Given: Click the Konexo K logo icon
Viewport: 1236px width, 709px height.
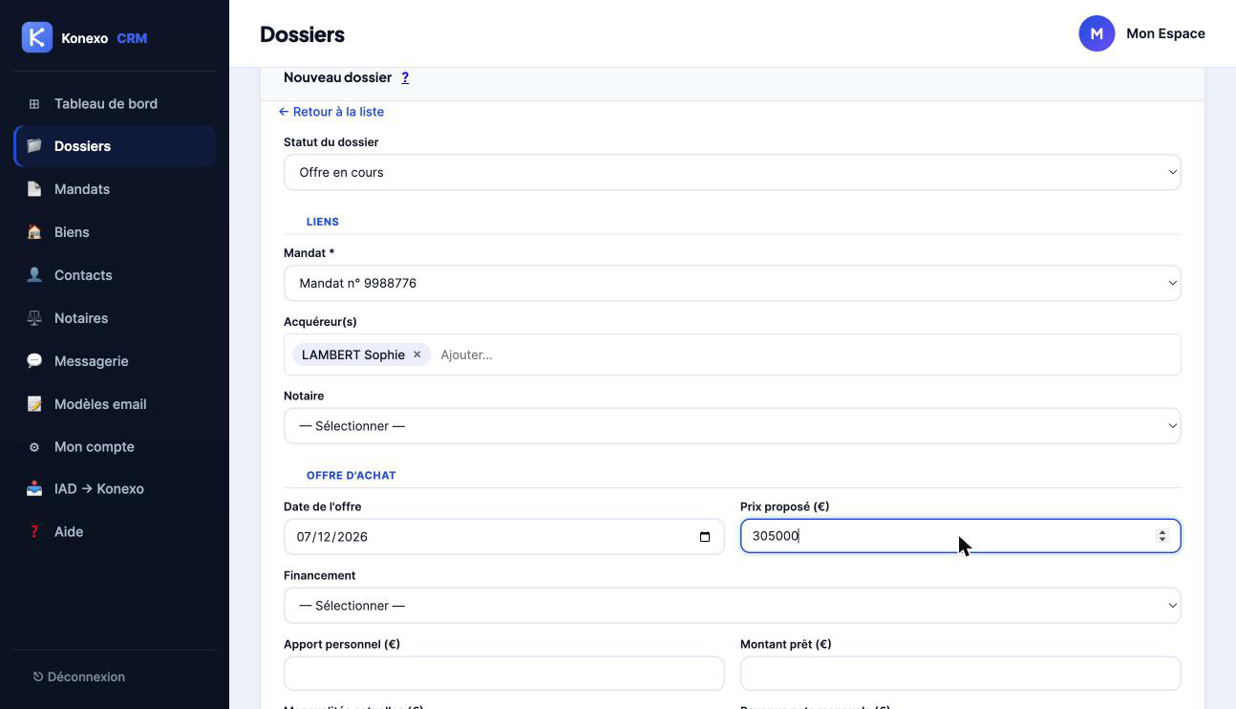Looking at the screenshot, I should (37, 37).
